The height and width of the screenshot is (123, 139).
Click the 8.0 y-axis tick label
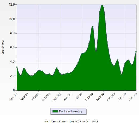(13, 33)
